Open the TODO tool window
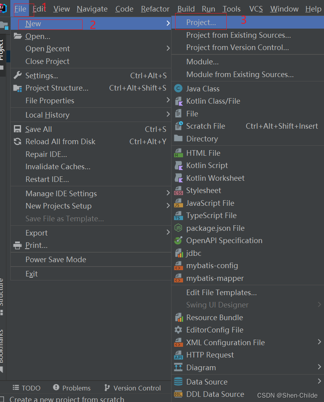Screen dimensions: 324x402 26,388
